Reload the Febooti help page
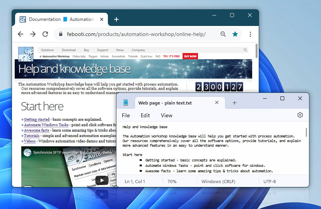The width and height of the screenshot is (321, 209). (45, 34)
